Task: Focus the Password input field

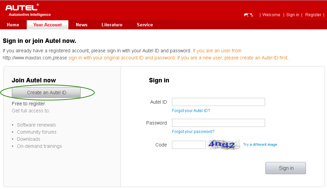Action: (x=218, y=123)
